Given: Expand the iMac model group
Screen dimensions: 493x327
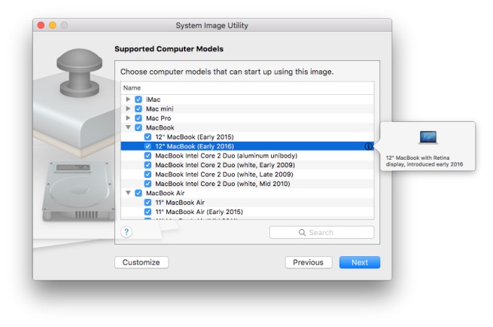Looking at the screenshot, I should 128,99.
